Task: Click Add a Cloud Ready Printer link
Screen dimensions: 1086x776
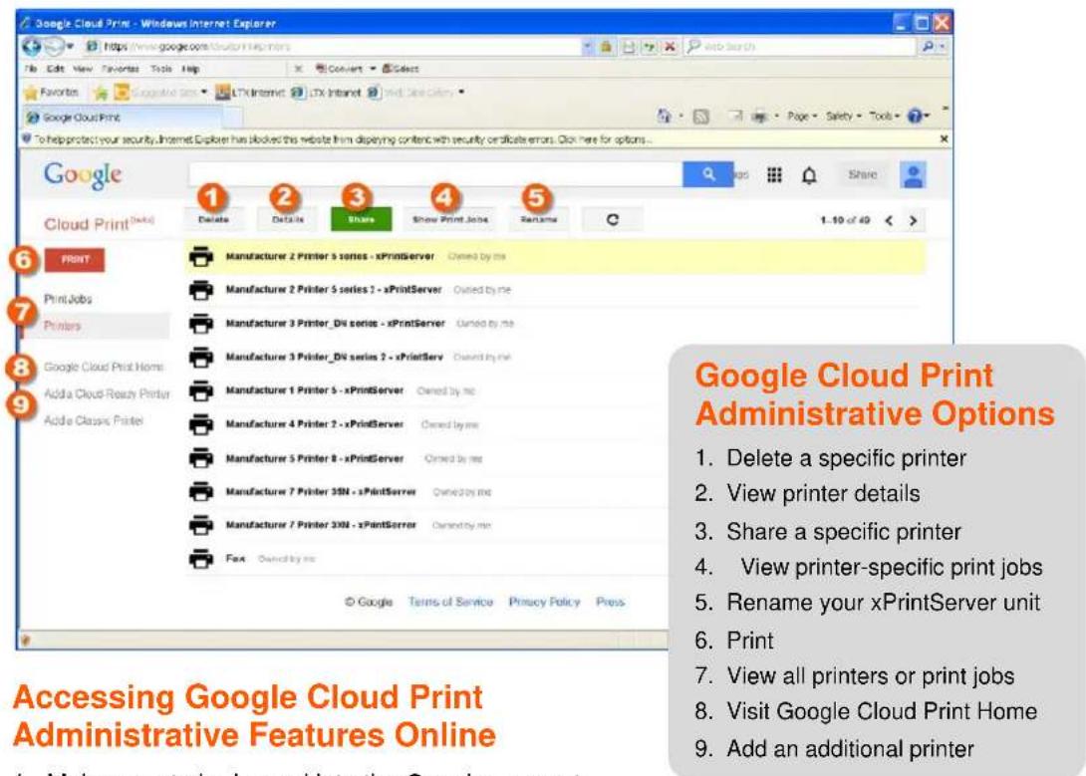Action: click(x=107, y=393)
